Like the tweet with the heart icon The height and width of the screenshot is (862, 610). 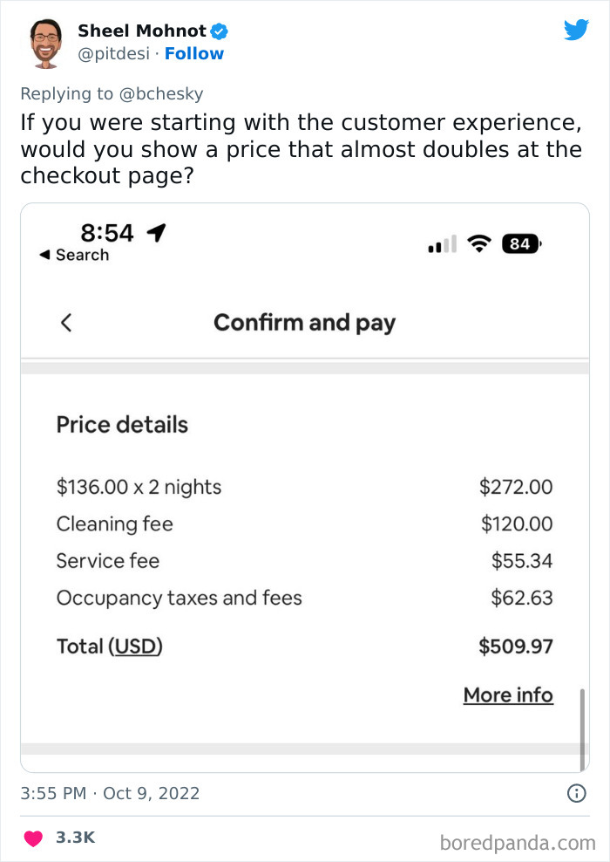[x=32, y=838]
